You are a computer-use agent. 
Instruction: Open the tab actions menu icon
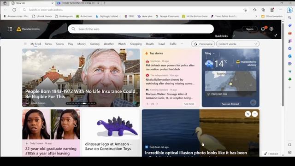5,3
